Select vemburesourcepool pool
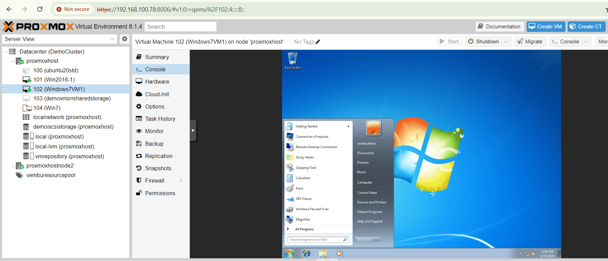Screen dimensions: 608x261 (x=66, y=175)
